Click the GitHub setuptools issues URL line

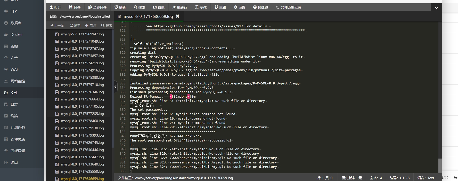[207, 26]
